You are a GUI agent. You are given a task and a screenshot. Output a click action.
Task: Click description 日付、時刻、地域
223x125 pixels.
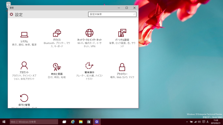point(57,77)
